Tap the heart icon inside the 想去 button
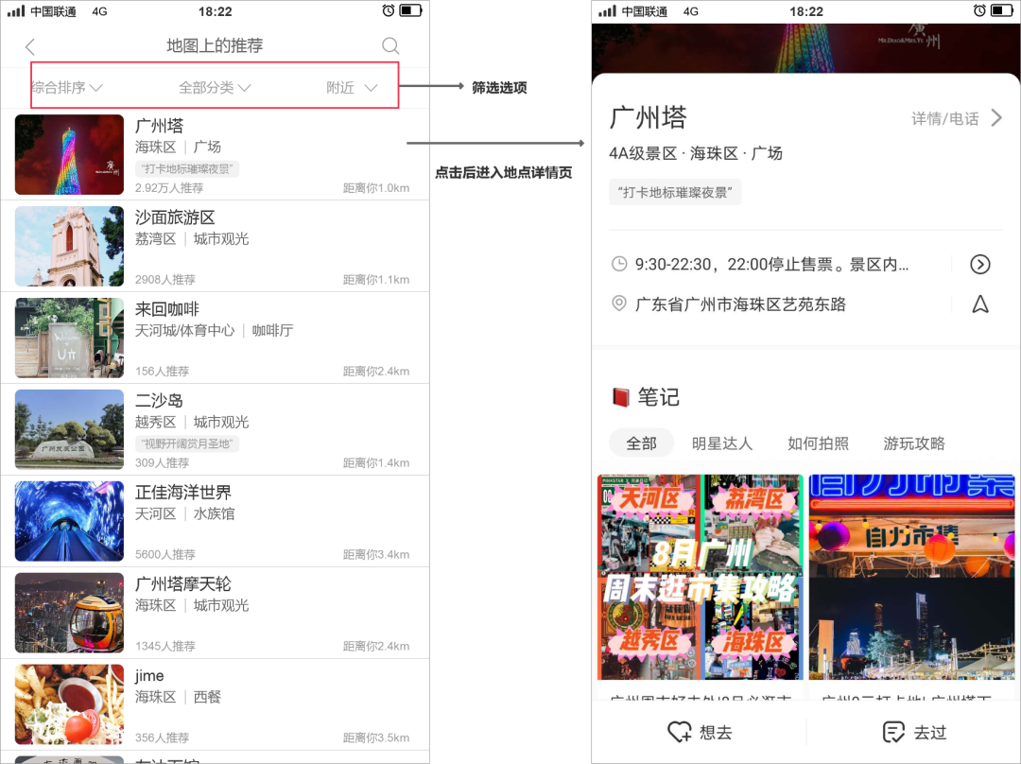The image size is (1021, 764). tap(677, 731)
